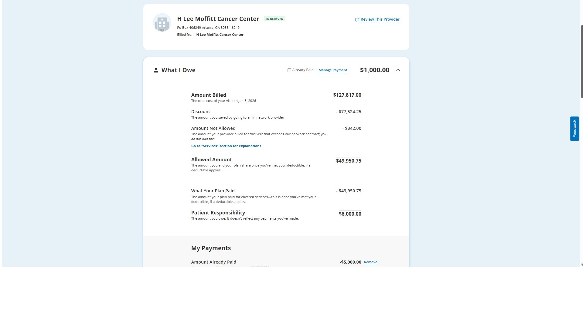This screenshot has width=583, height=313.
Task: Click the scrollbar down arrow
Action: 582,265
